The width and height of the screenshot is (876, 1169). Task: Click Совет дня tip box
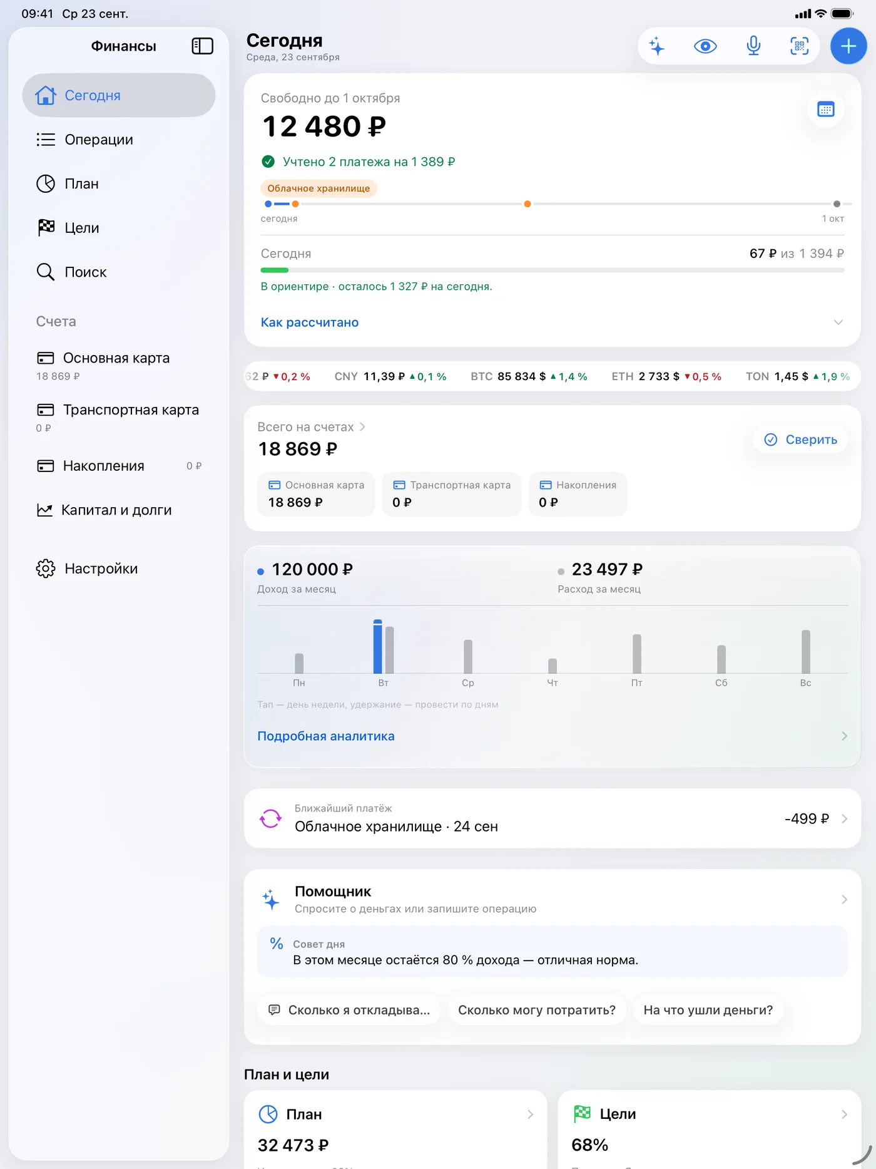click(553, 952)
